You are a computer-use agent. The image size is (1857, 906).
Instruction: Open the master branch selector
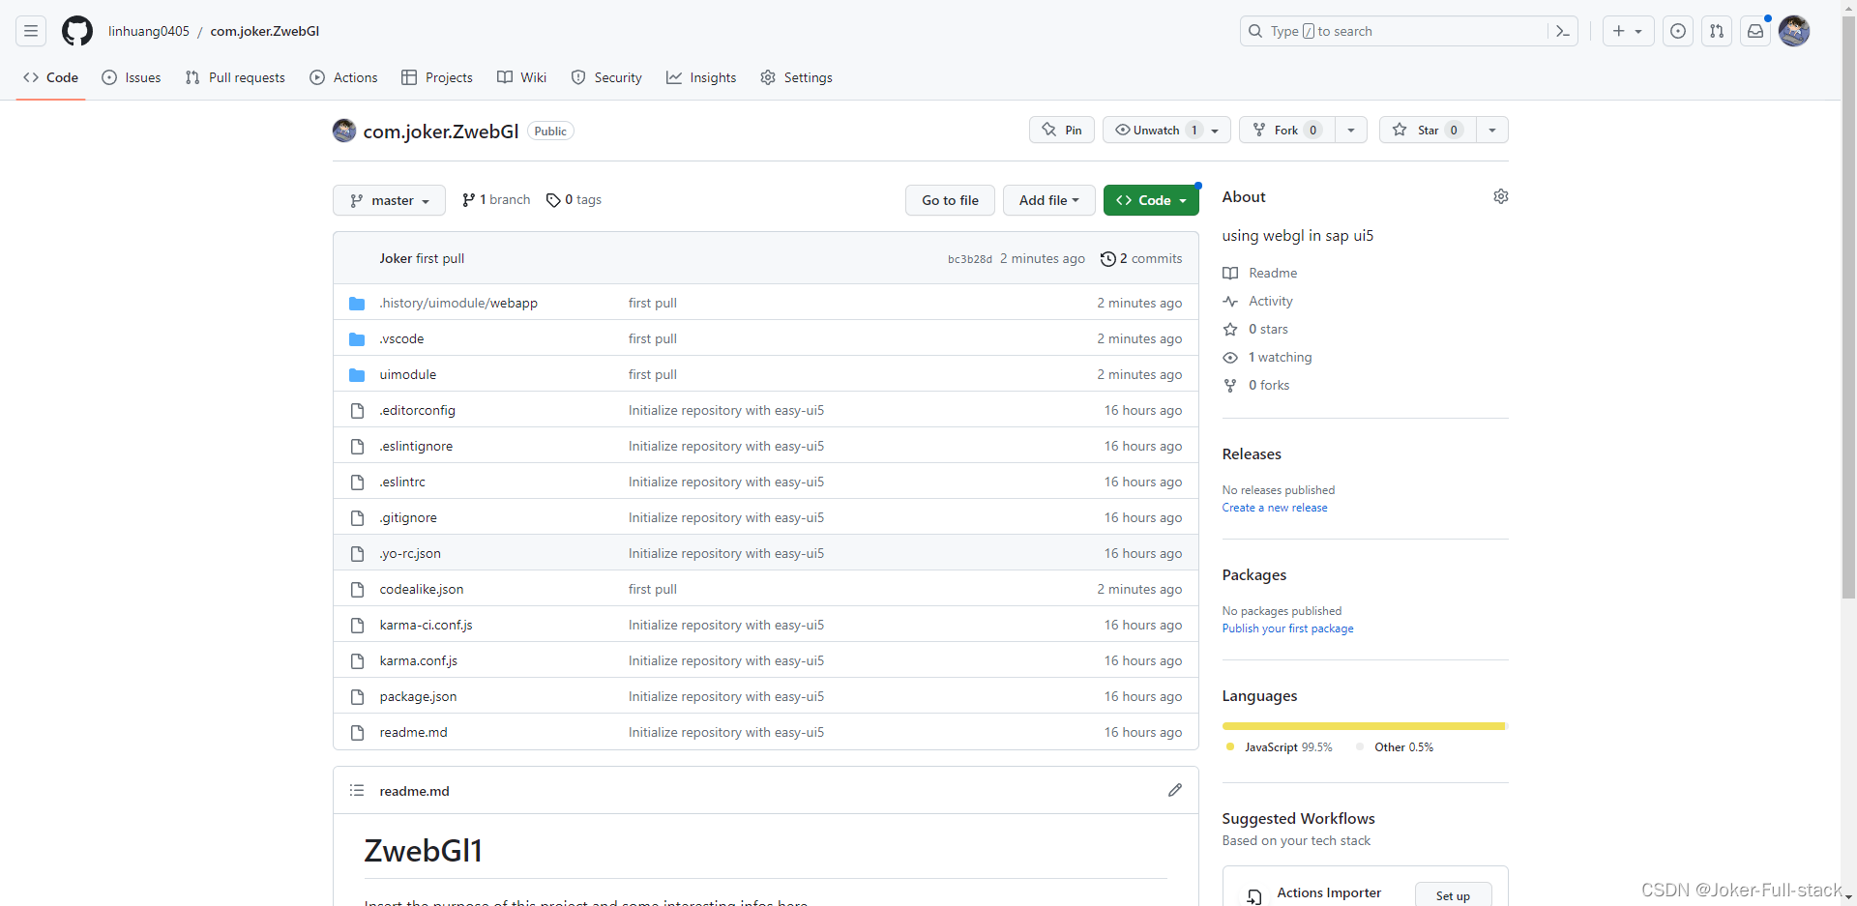tap(389, 200)
